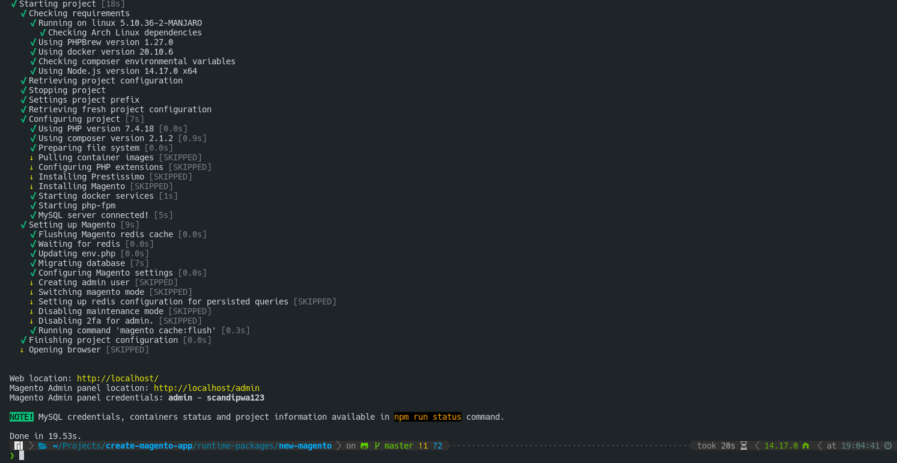Click Pulling container images line

coord(120,157)
